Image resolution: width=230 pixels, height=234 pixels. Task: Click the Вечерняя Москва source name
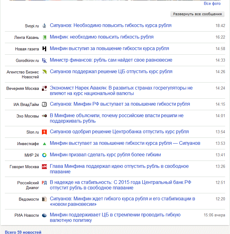click(22, 89)
